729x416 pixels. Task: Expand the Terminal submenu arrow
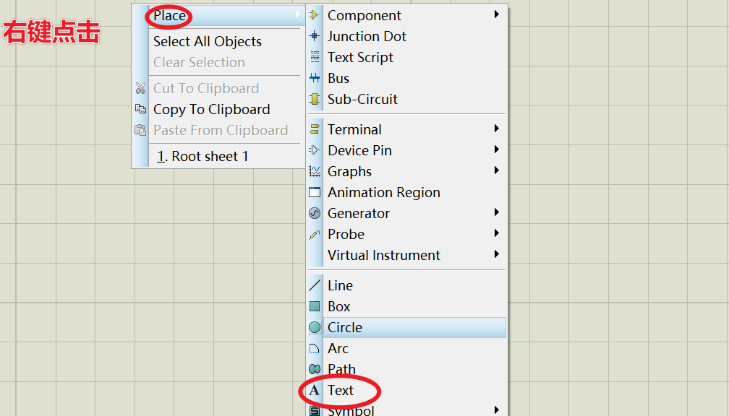click(497, 128)
